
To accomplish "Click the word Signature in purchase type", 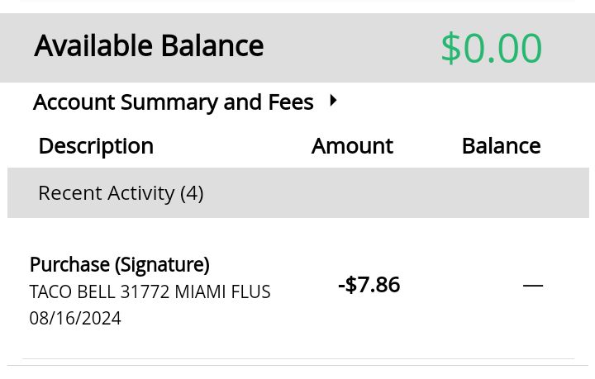I will [162, 265].
